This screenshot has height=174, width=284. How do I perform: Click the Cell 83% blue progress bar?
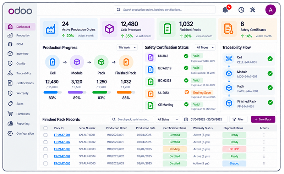(53, 92)
